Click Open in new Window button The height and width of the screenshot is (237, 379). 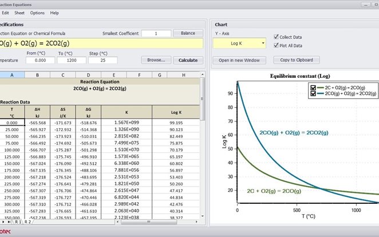239,60
